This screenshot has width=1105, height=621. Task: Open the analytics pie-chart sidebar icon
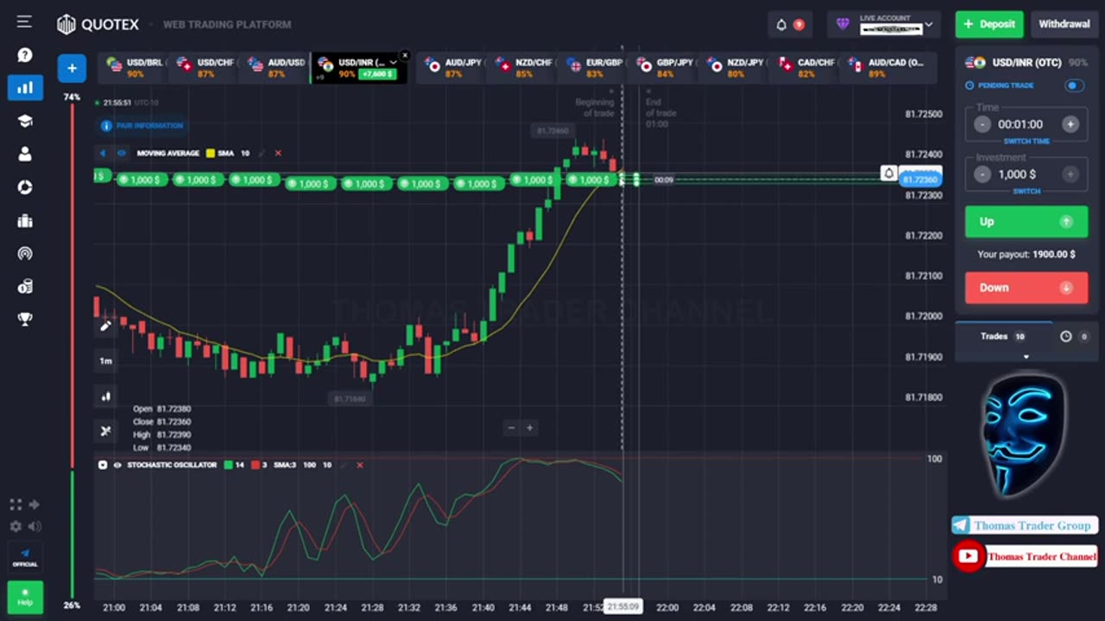(25, 187)
